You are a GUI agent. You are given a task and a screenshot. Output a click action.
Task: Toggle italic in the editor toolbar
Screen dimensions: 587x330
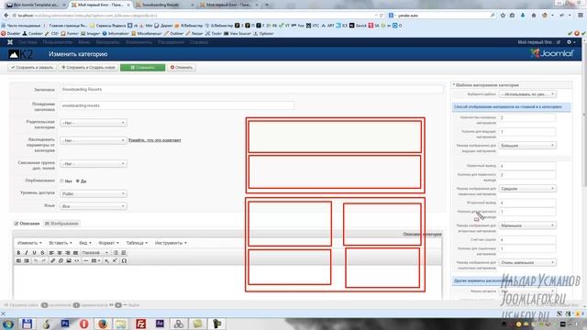(x=27, y=253)
